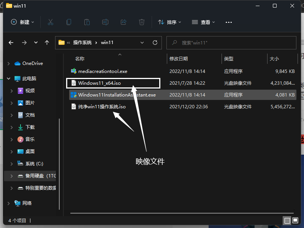The height and width of the screenshot is (228, 304).
Task: Click the horizontal scrollbar under file list
Action: click(x=182, y=213)
